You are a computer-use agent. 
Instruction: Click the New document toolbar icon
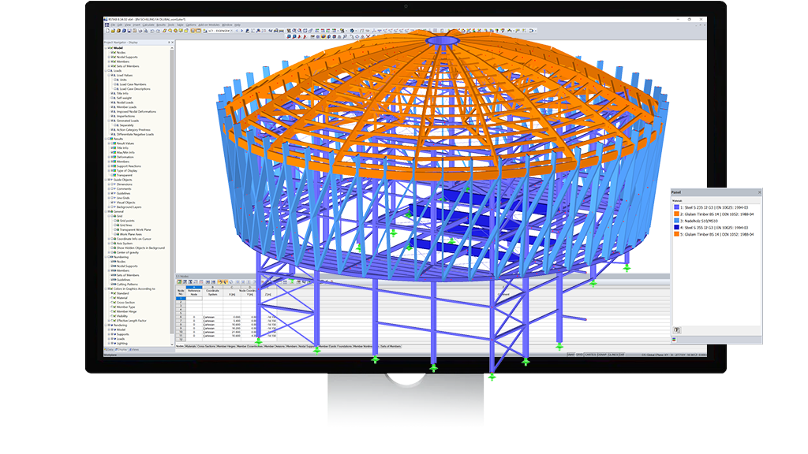(107, 31)
